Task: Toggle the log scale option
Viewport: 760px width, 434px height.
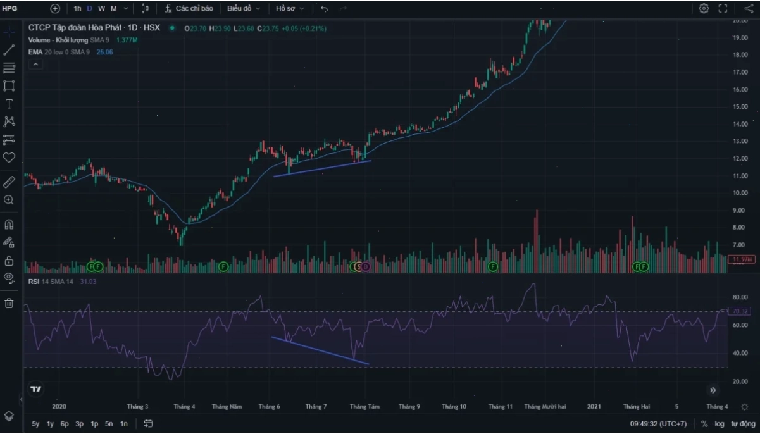Action: pyautogui.click(x=720, y=424)
